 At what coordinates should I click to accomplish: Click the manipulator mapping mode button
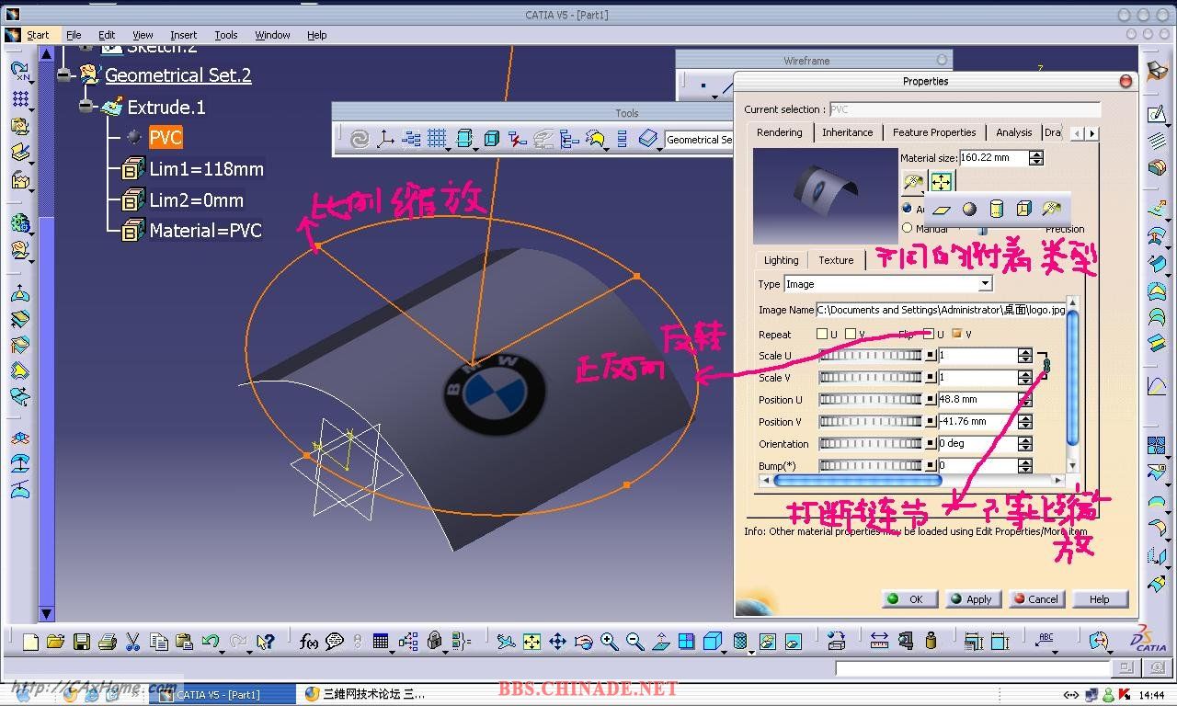click(x=941, y=181)
